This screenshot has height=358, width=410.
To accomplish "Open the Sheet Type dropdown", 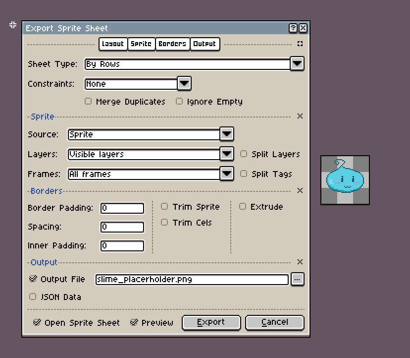I will point(297,63).
